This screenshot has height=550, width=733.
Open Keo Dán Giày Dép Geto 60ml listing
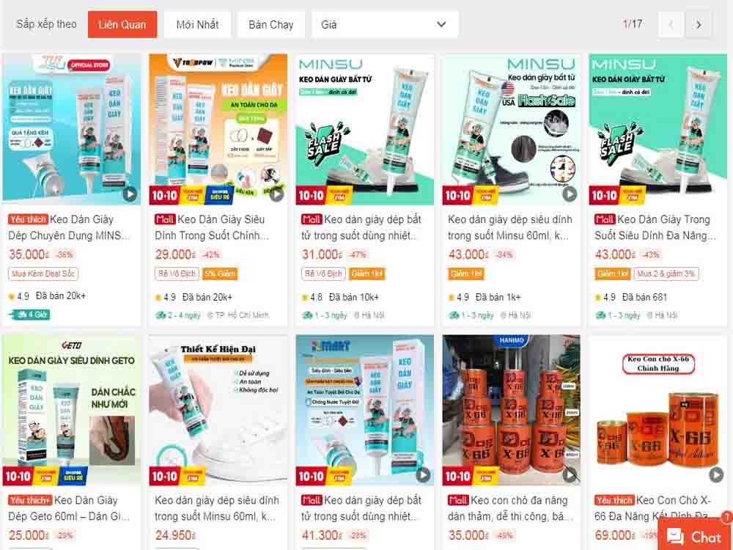coord(69,508)
